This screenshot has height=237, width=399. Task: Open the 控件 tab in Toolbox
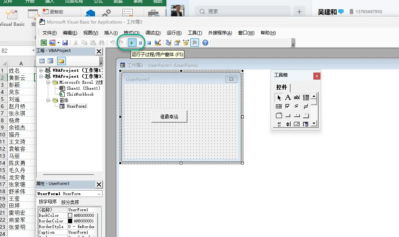tap(282, 87)
